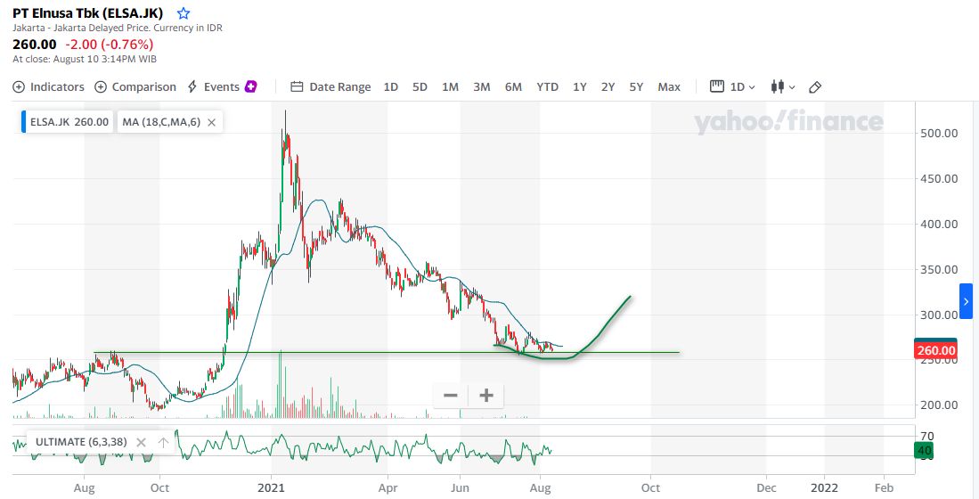
Task: Click the green 40 oscillator value tag
Action: tap(925, 450)
